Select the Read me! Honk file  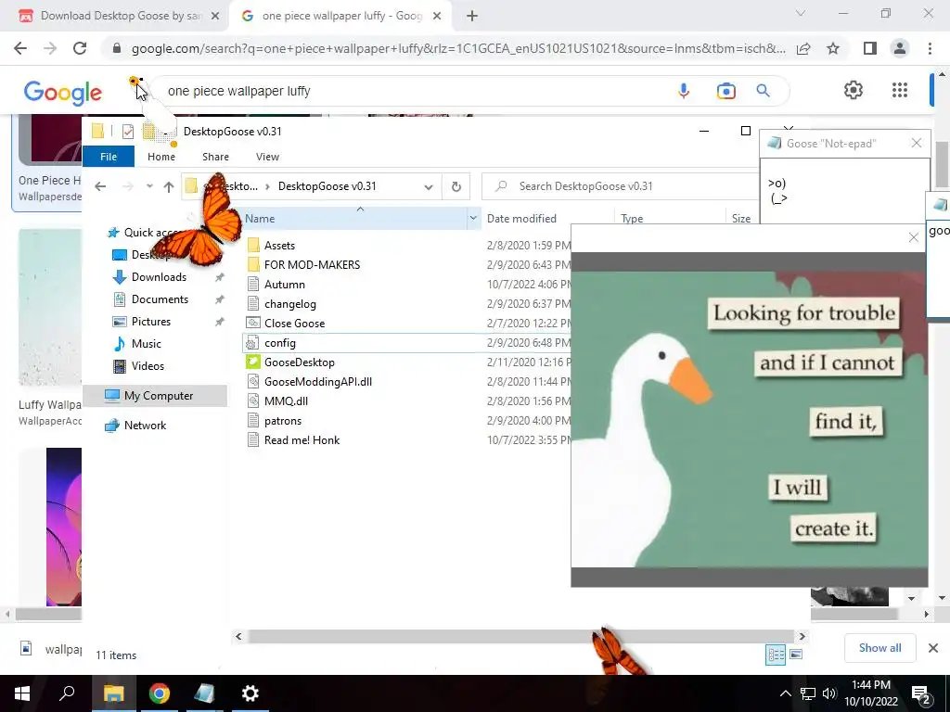[302, 440]
